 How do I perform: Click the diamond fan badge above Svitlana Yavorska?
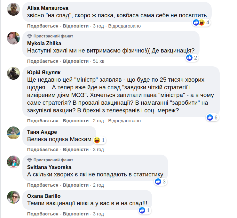coord(30,160)
